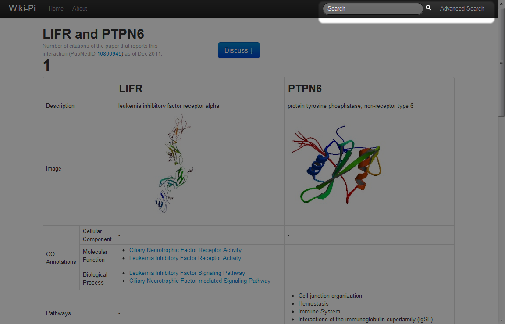505x324 pixels.
Task: Click the search magnifier icon
Action: click(x=428, y=8)
